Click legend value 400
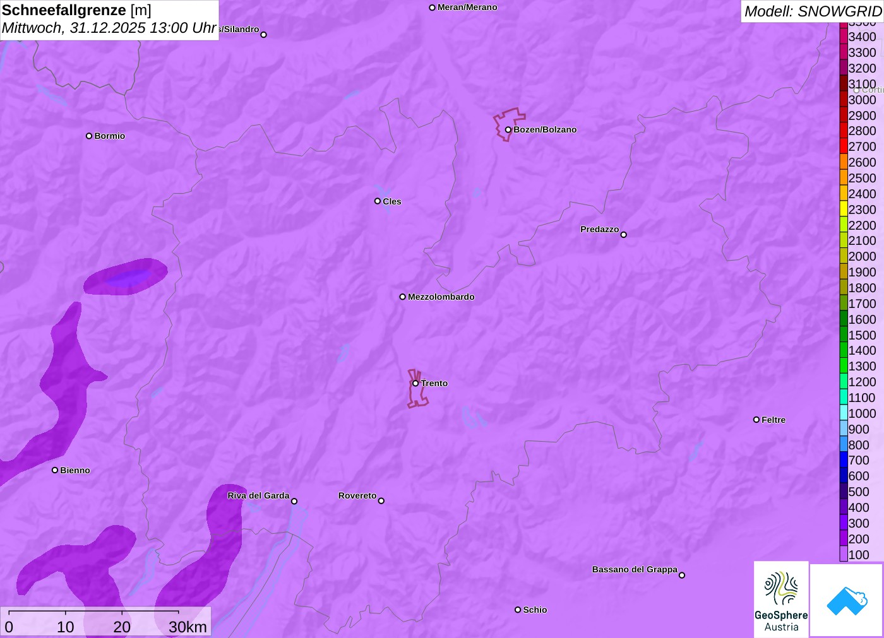The width and height of the screenshot is (884, 638). pos(859,507)
